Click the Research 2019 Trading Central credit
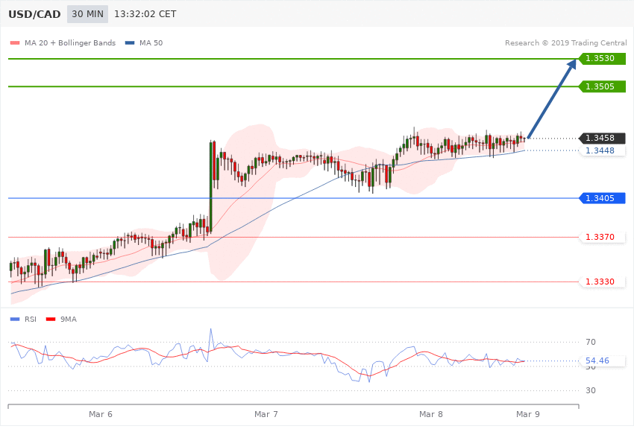Viewport: 634px width, 429px height. point(565,42)
